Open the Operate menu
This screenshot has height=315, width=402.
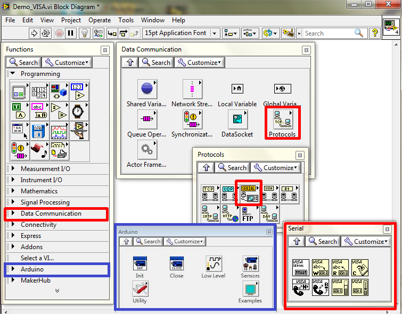[x=100, y=20]
